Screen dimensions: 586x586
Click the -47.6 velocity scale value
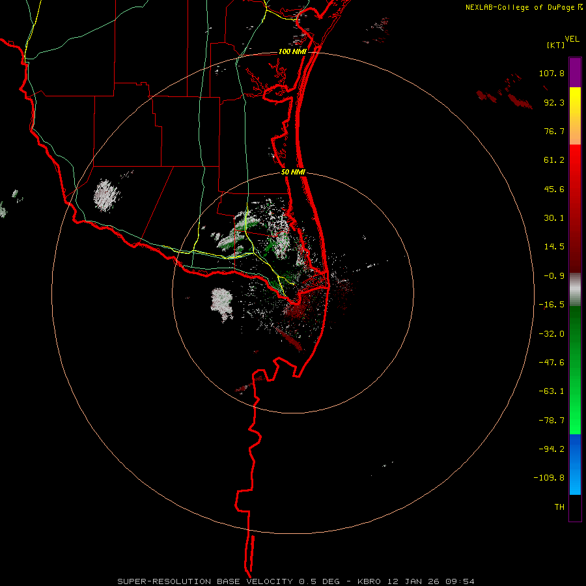point(551,363)
